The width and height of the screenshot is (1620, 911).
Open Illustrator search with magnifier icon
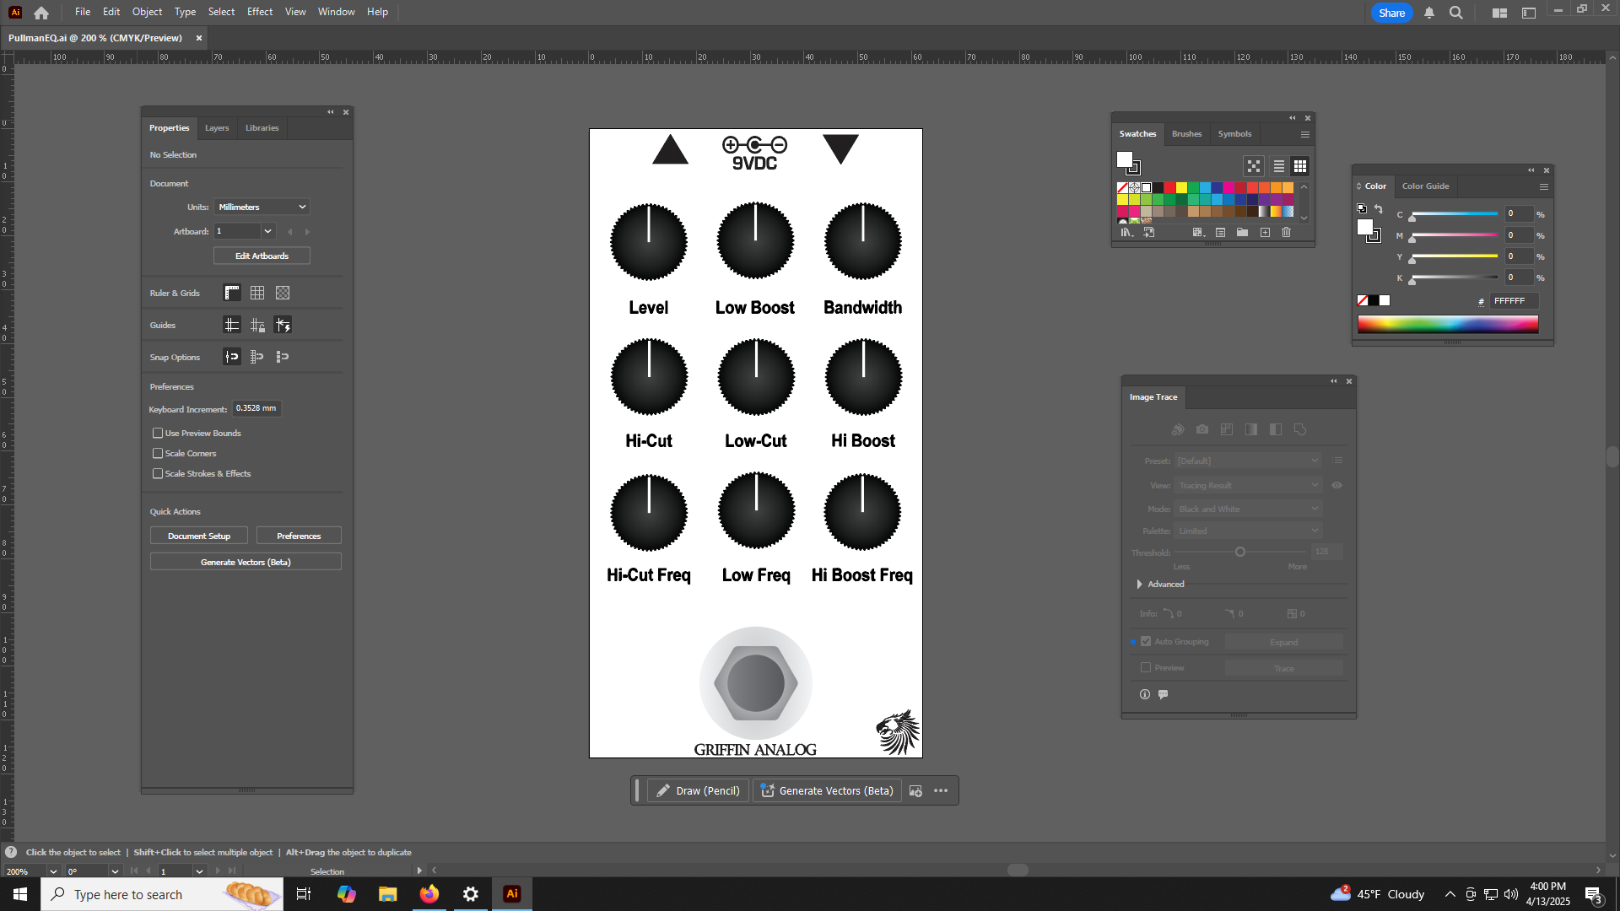pos(1455,13)
